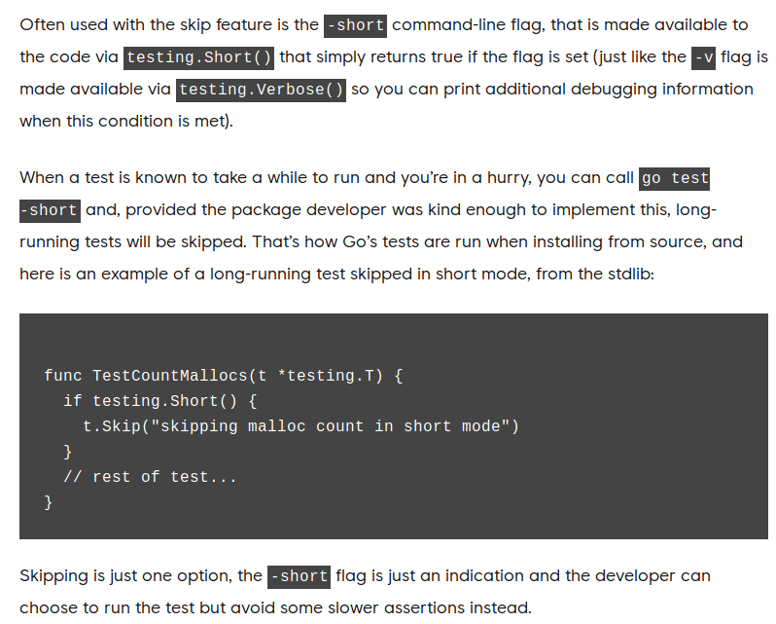Screen dimensions: 776x624
Task: Click the -short code before "command-line flag"
Action: point(355,25)
